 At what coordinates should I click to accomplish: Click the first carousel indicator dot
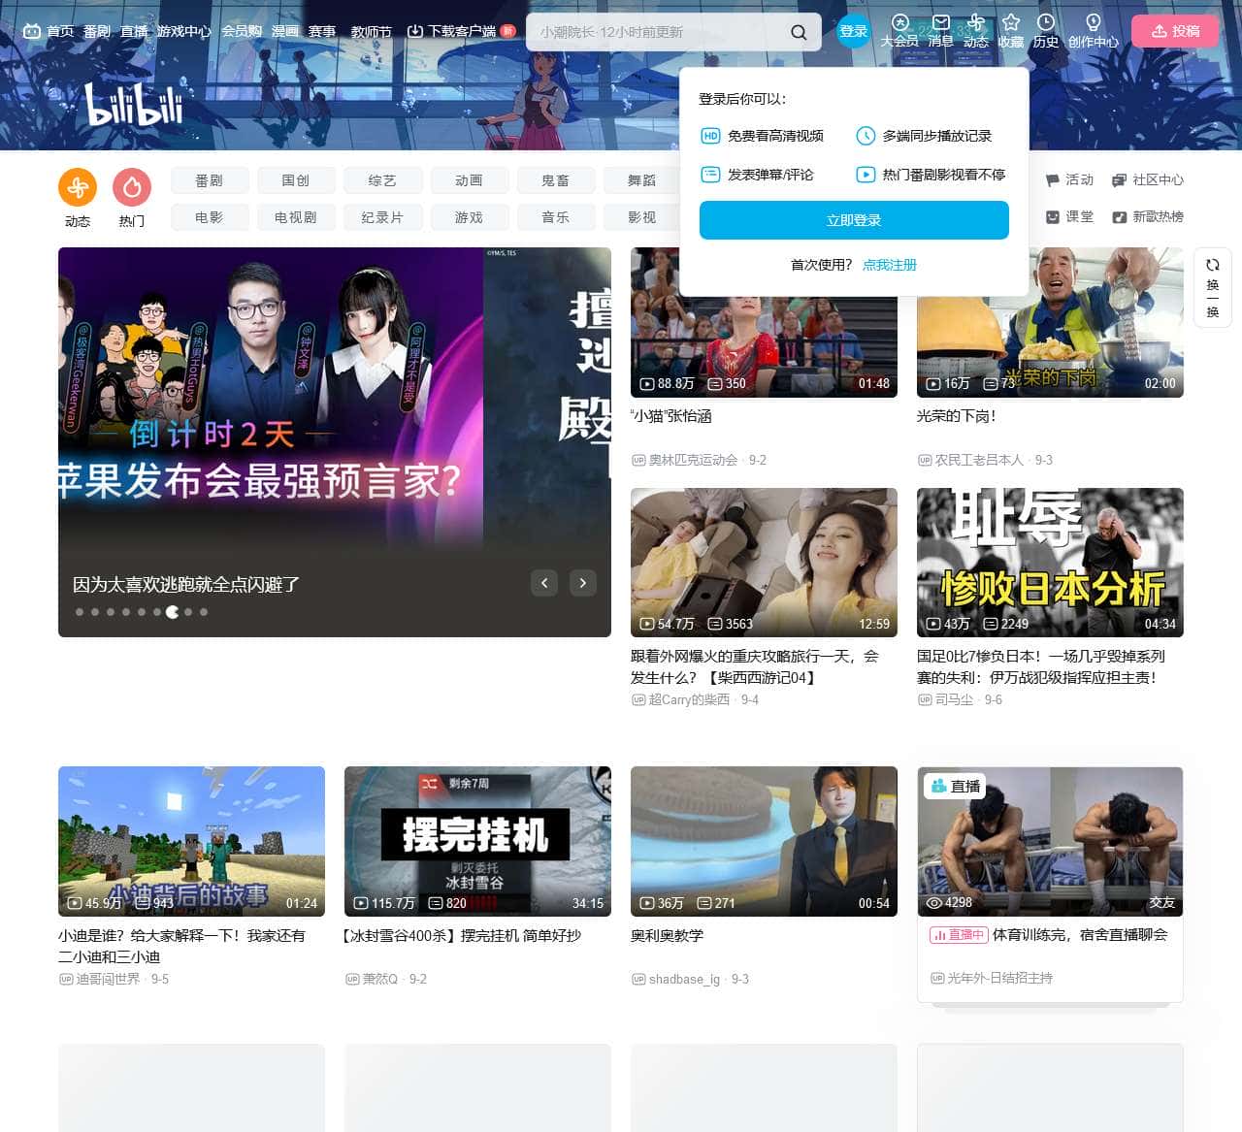point(80,612)
